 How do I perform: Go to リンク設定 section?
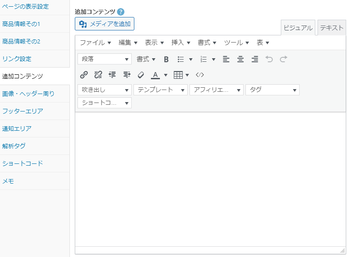34,59
